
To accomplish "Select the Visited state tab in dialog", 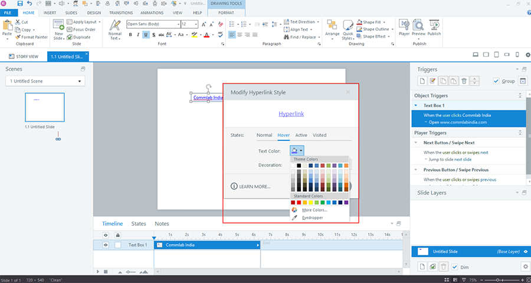I will coord(319,135).
